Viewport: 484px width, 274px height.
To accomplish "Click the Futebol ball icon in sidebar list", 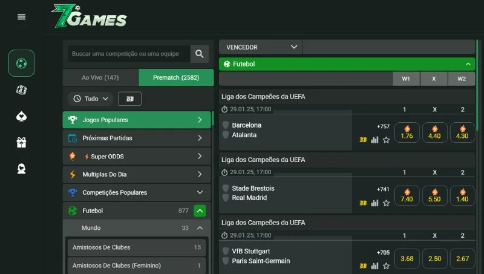I will point(73,210).
